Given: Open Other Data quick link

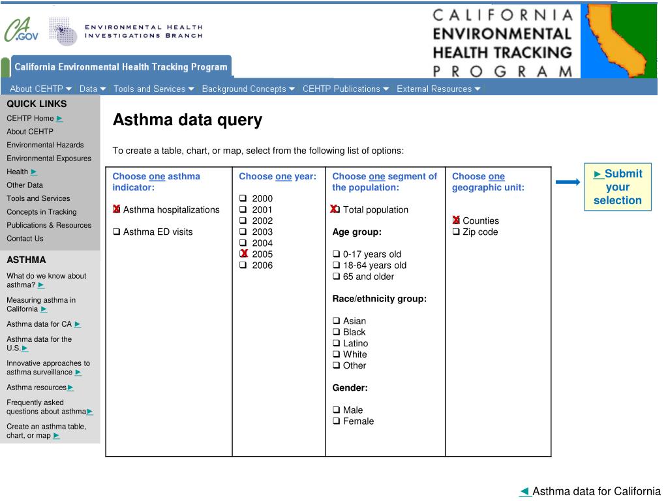Looking at the screenshot, I should 25,185.
